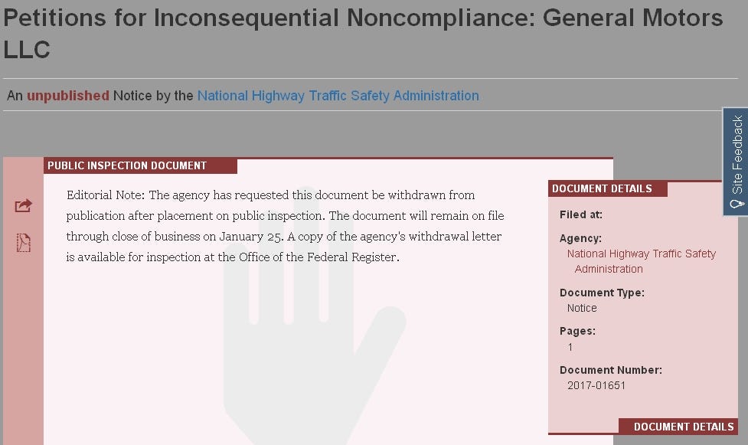Select the Public Inspection Document tab label
The width and height of the screenshot is (748, 445).
tap(127, 165)
